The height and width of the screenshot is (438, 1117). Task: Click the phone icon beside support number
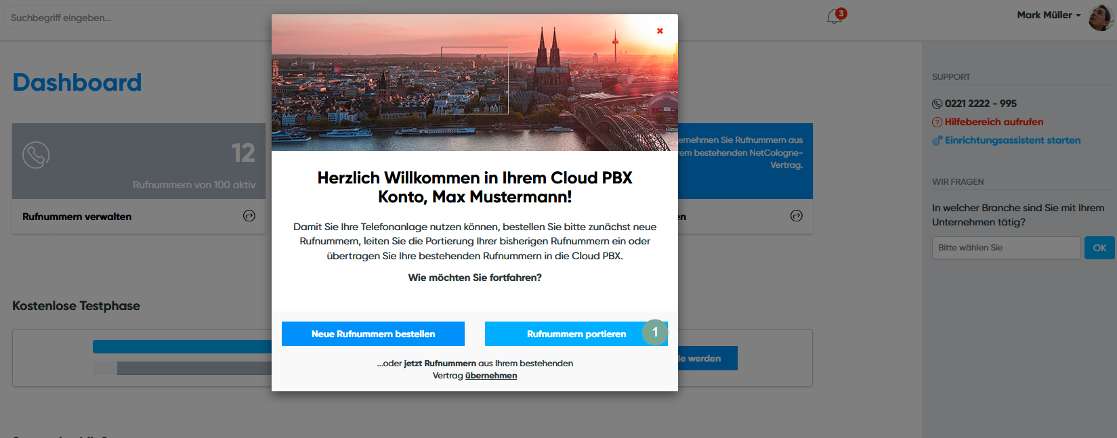point(937,104)
